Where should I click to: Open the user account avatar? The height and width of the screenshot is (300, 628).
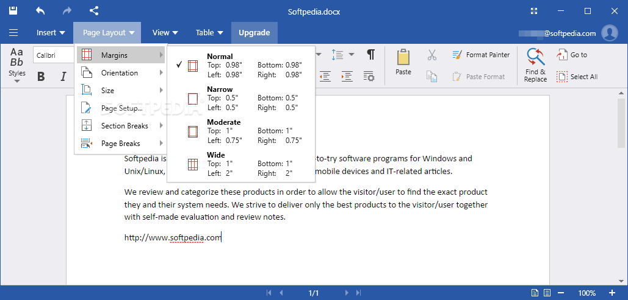point(610,33)
